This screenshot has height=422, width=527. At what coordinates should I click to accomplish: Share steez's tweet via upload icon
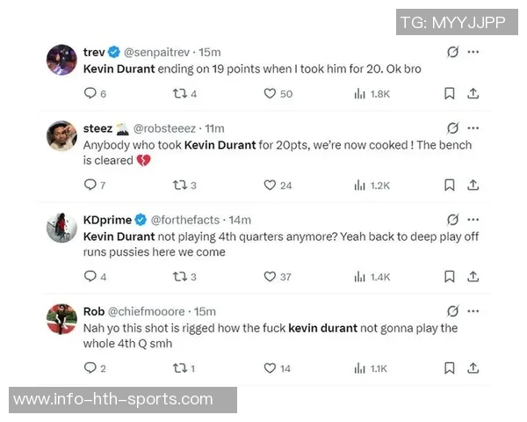coord(473,185)
